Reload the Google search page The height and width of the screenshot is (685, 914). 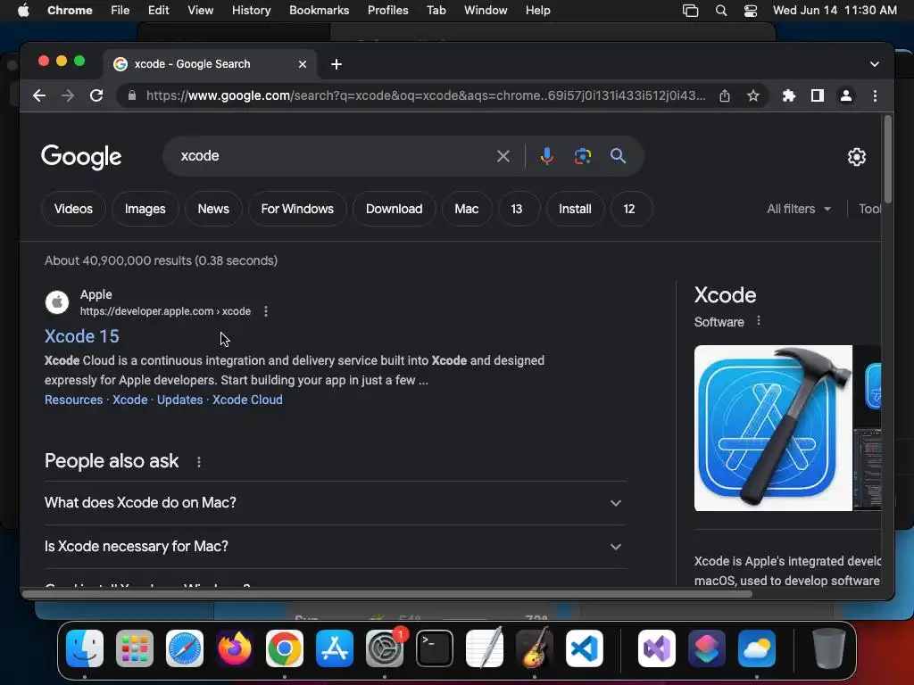96,95
